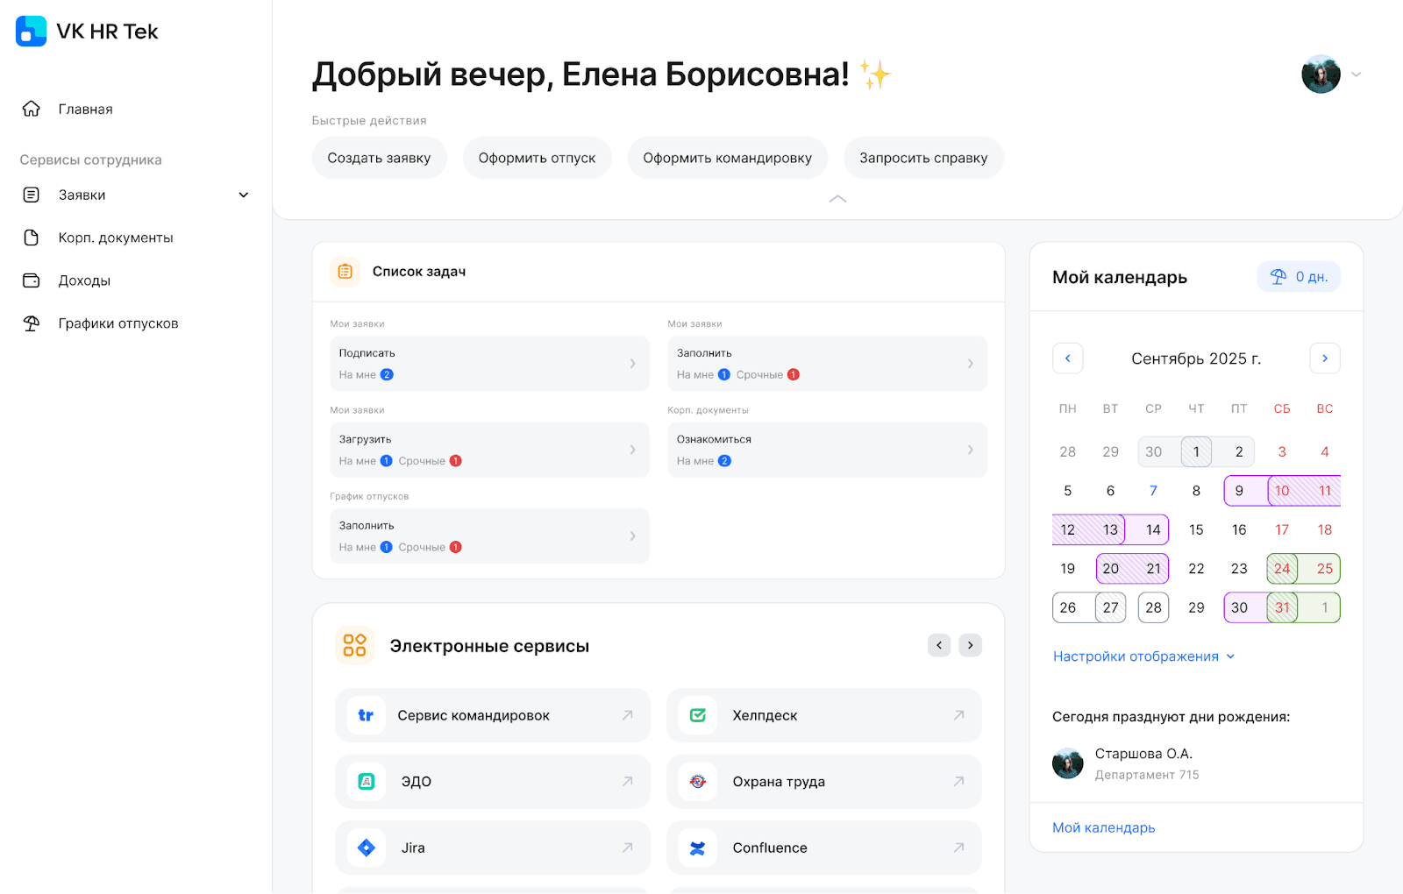1403x894 pixels.
Task: Go to Доходы section
Action: point(84,280)
